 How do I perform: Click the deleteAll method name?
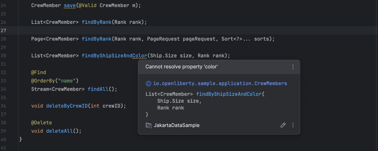(x=59, y=131)
